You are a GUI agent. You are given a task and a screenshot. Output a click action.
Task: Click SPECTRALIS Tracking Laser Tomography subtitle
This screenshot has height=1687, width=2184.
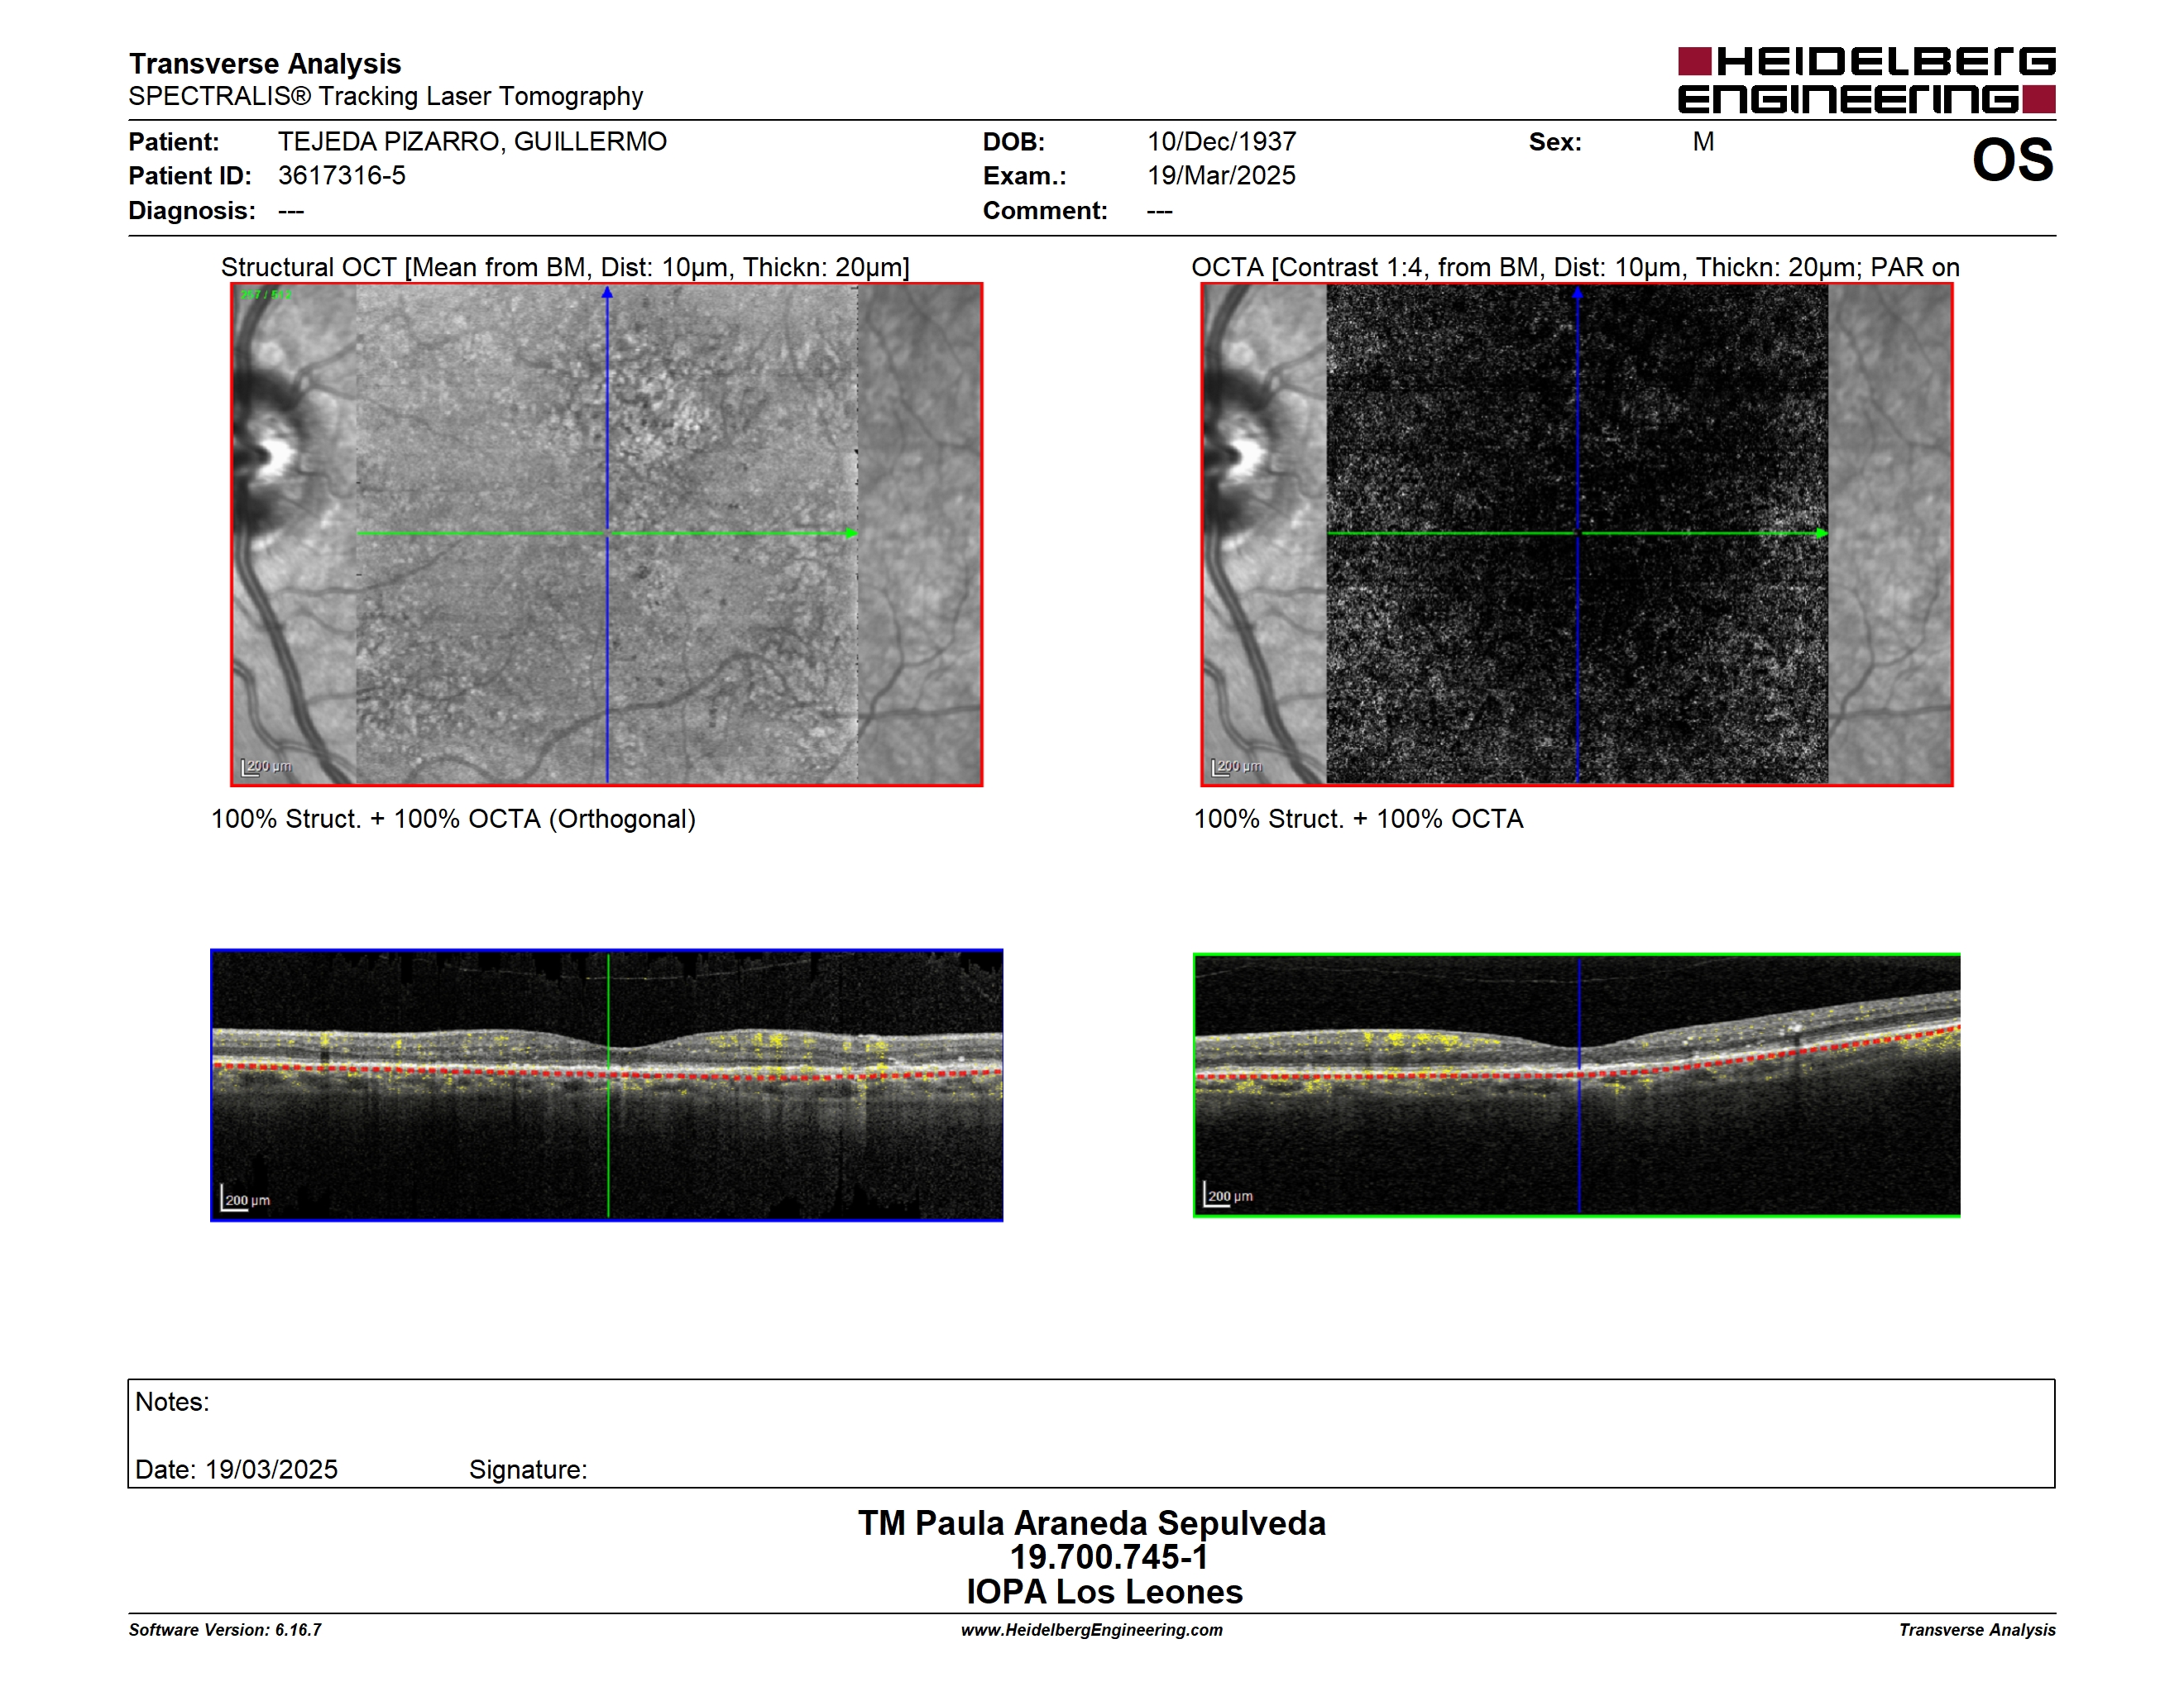[386, 97]
